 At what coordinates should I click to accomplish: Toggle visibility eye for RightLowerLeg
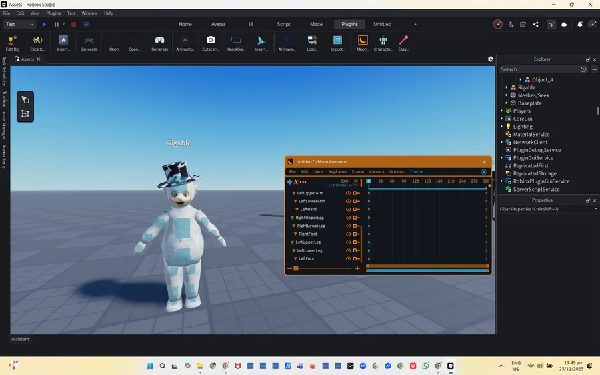click(x=349, y=226)
